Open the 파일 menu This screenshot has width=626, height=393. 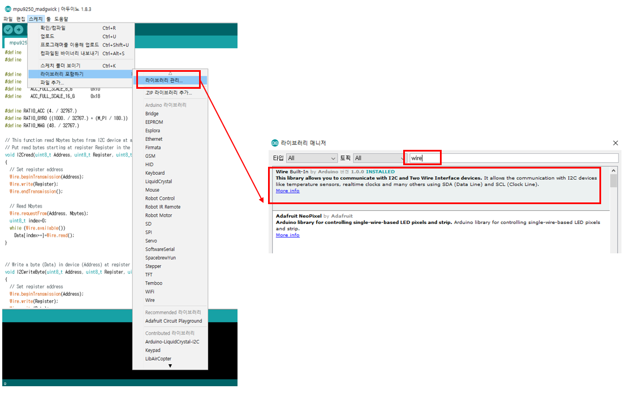pos(8,19)
